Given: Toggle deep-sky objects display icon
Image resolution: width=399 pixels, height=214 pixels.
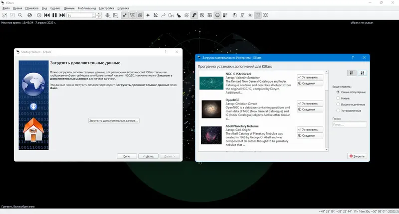Looking at the screenshot, I should point(132,15).
